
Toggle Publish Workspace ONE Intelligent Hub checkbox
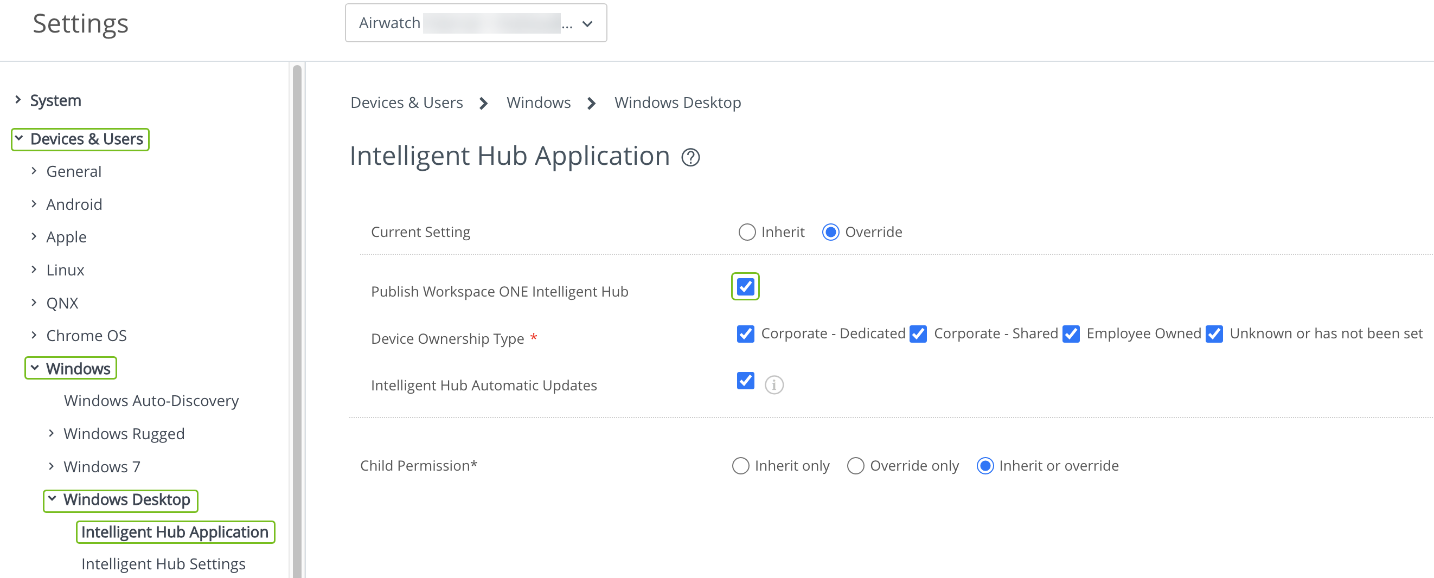pyautogui.click(x=745, y=286)
